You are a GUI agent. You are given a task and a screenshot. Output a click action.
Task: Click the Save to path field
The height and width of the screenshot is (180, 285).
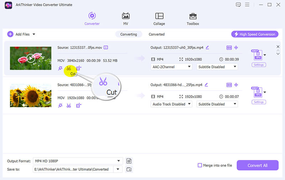coord(73,169)
